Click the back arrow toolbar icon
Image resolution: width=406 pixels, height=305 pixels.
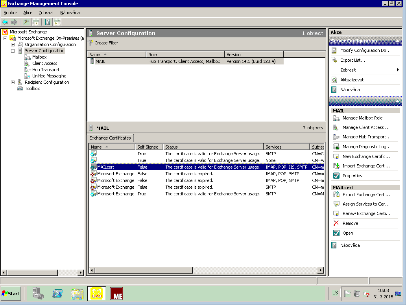(5, 22)
